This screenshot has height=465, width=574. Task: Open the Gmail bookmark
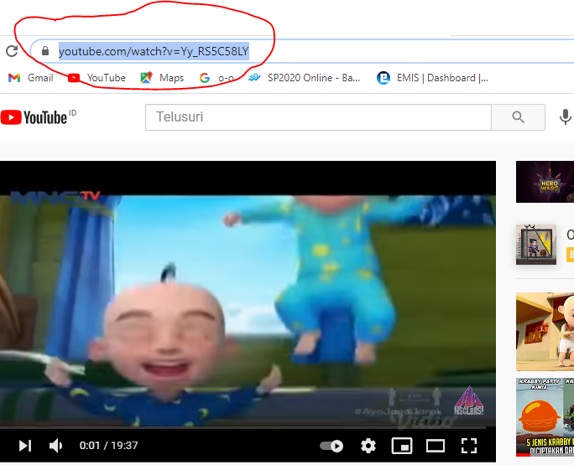(x=31, y=78)
